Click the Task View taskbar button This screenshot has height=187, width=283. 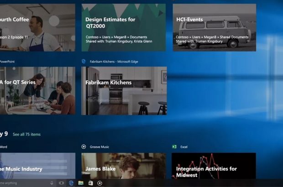[61, 183]
